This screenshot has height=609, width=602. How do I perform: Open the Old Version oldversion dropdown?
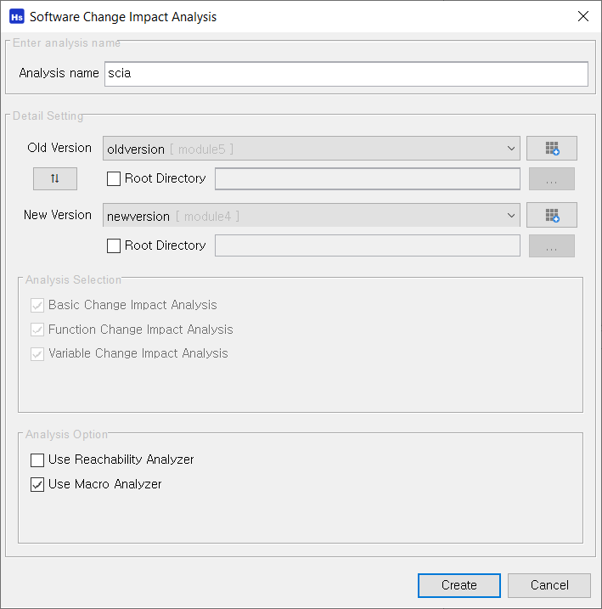(x=312, y=149)
